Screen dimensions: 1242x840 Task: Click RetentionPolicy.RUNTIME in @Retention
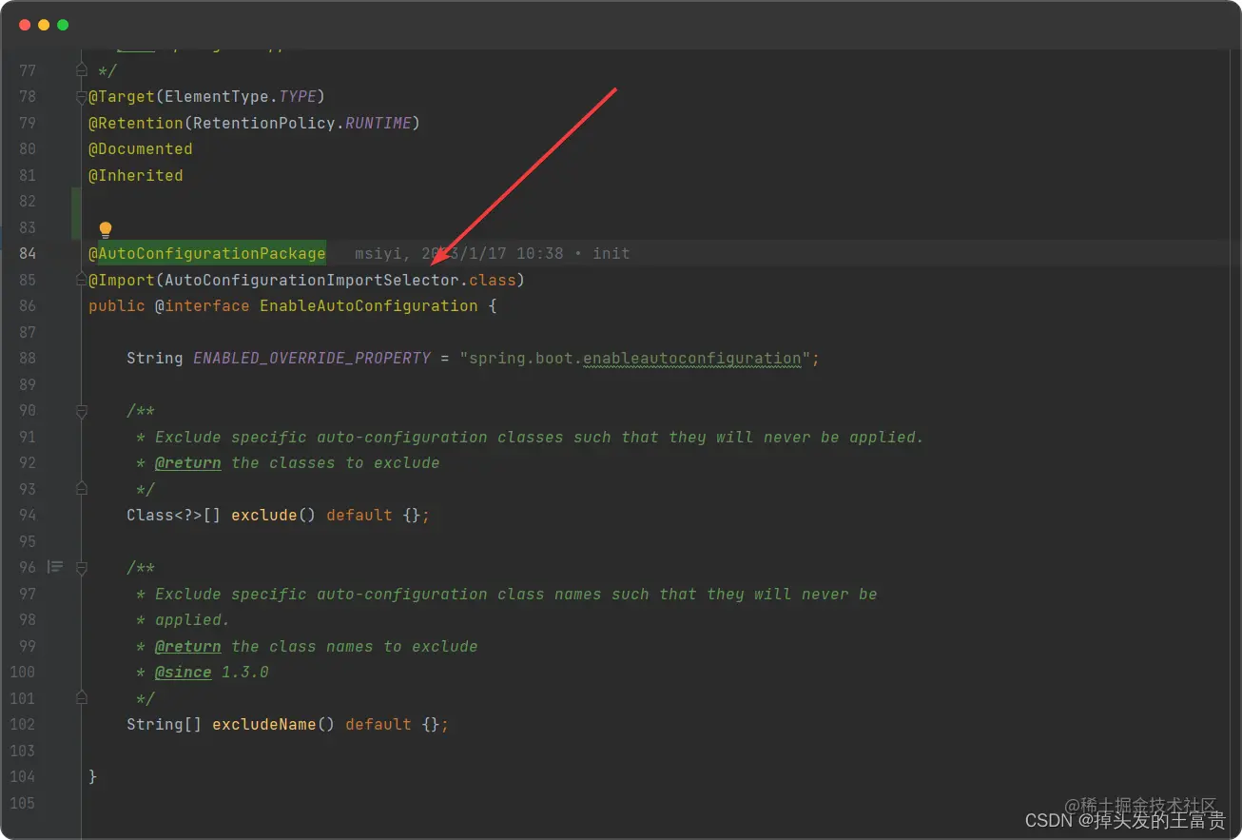[x=302, y=123]
